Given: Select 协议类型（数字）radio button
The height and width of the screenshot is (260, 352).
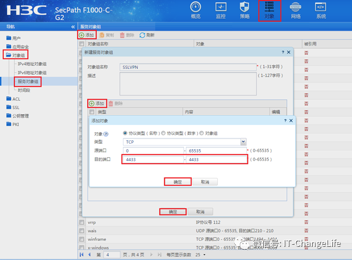Looking at the screenshot, I should (x=164, y=133).
